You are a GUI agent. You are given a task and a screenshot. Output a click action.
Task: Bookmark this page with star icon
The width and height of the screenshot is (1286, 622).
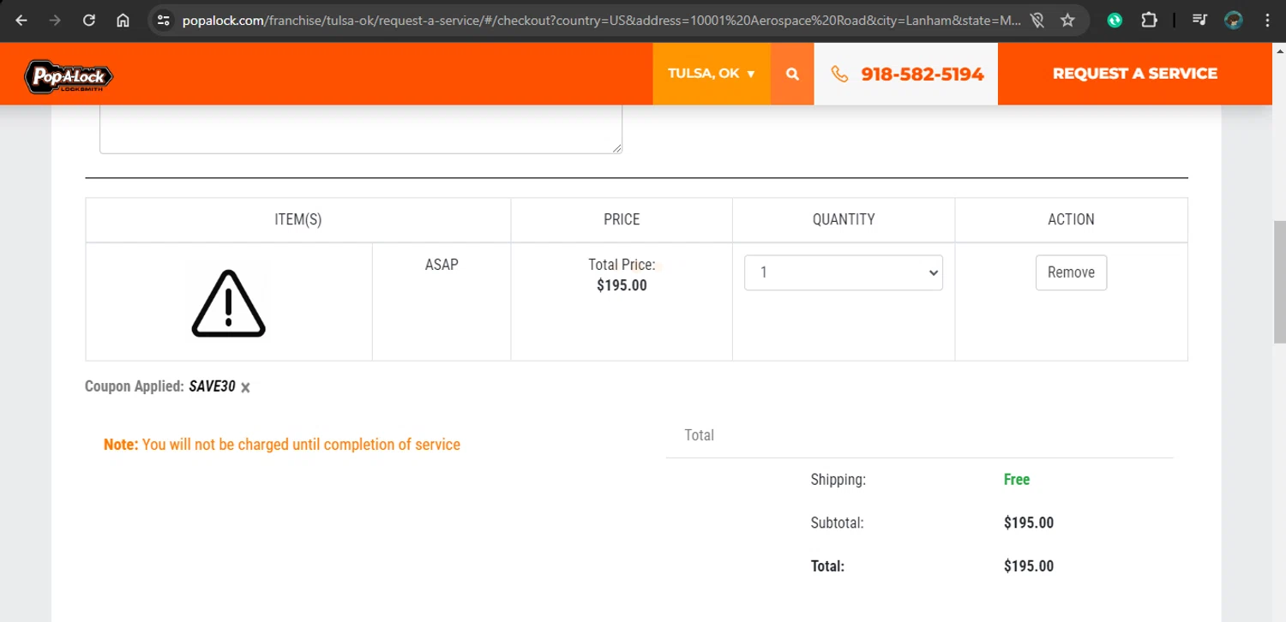[1067, 21]
